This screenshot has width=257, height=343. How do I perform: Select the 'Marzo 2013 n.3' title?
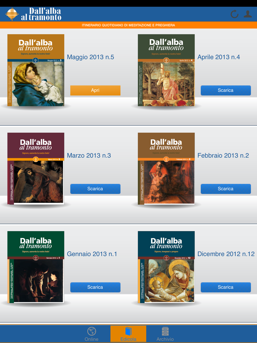click(x=89, y=155)
